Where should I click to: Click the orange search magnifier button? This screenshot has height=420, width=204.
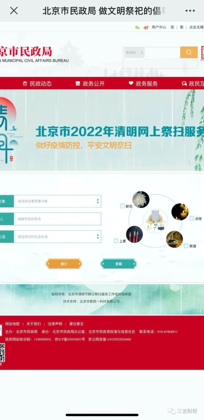(x=189, y=52)
